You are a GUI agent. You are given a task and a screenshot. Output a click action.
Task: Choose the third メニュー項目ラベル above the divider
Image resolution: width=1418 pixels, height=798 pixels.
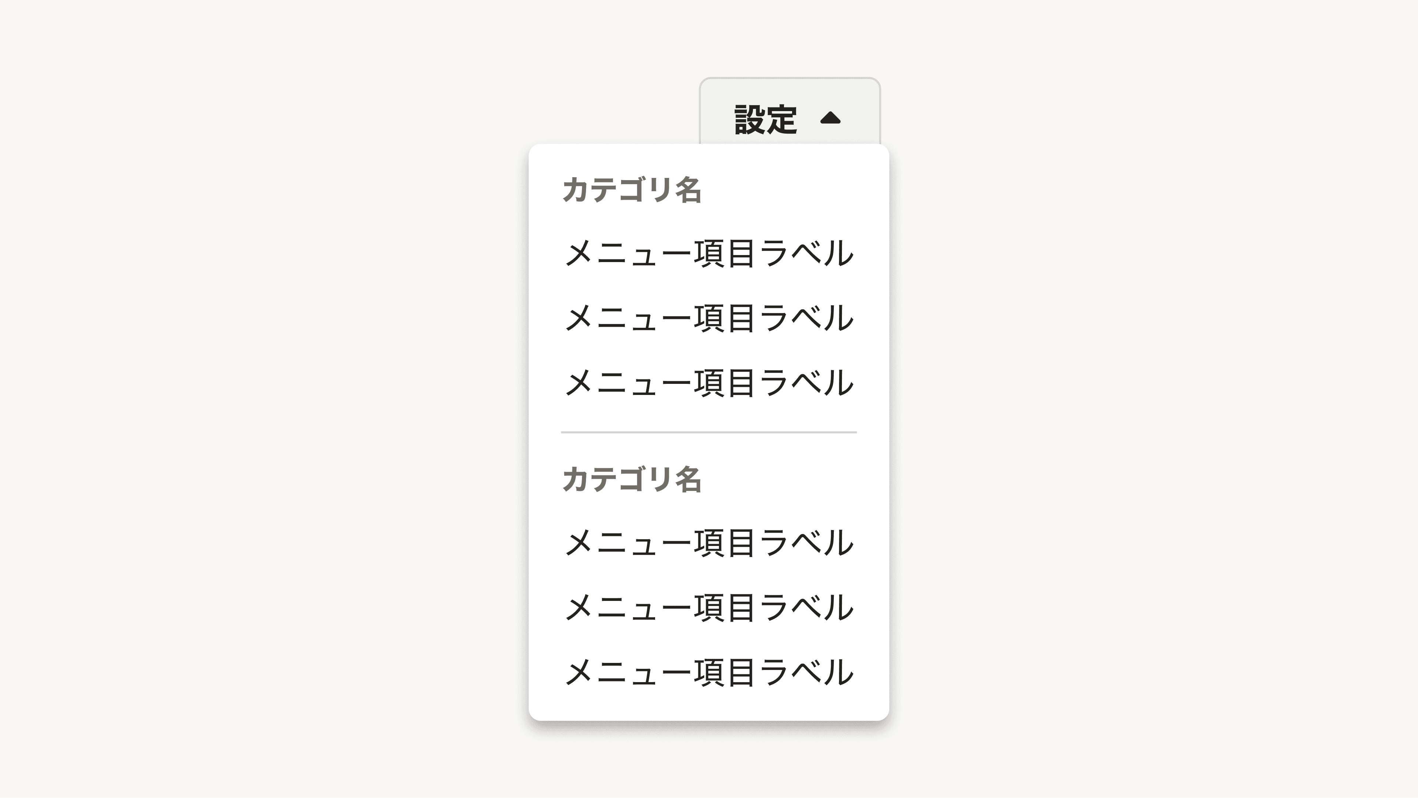pyautogui.click(x=709, y=382)
